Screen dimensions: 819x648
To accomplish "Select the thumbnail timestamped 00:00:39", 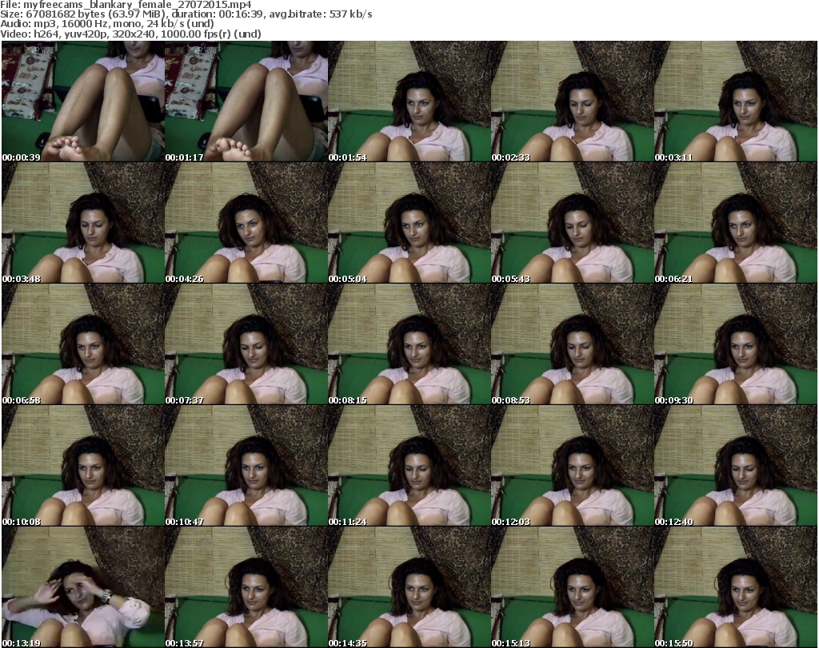I will 83,101.
